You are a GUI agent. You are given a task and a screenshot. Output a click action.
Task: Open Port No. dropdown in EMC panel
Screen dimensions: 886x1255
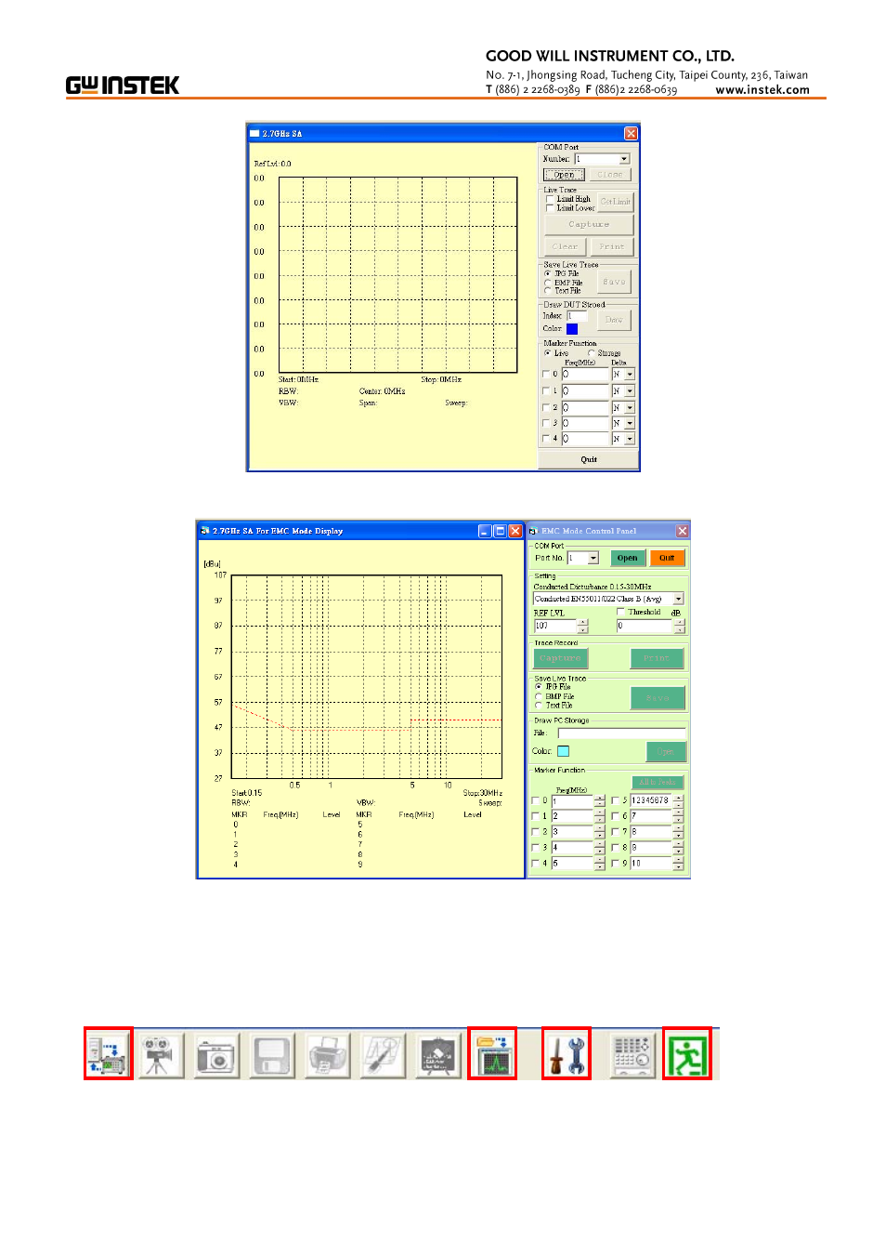pos(593,559)
